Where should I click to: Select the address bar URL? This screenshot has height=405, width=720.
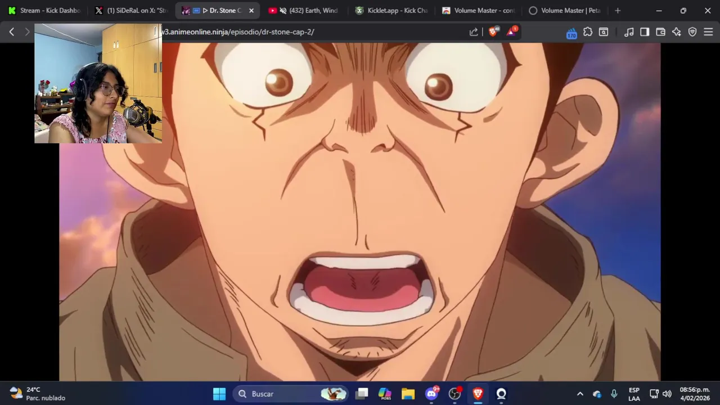click(238, 32)
